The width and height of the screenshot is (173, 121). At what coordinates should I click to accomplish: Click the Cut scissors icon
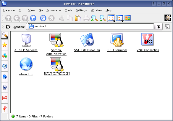coord(62,18)
